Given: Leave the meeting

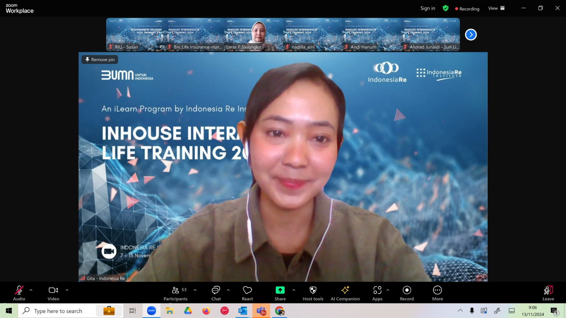Looking at the screenshot, I should [548, 293].
